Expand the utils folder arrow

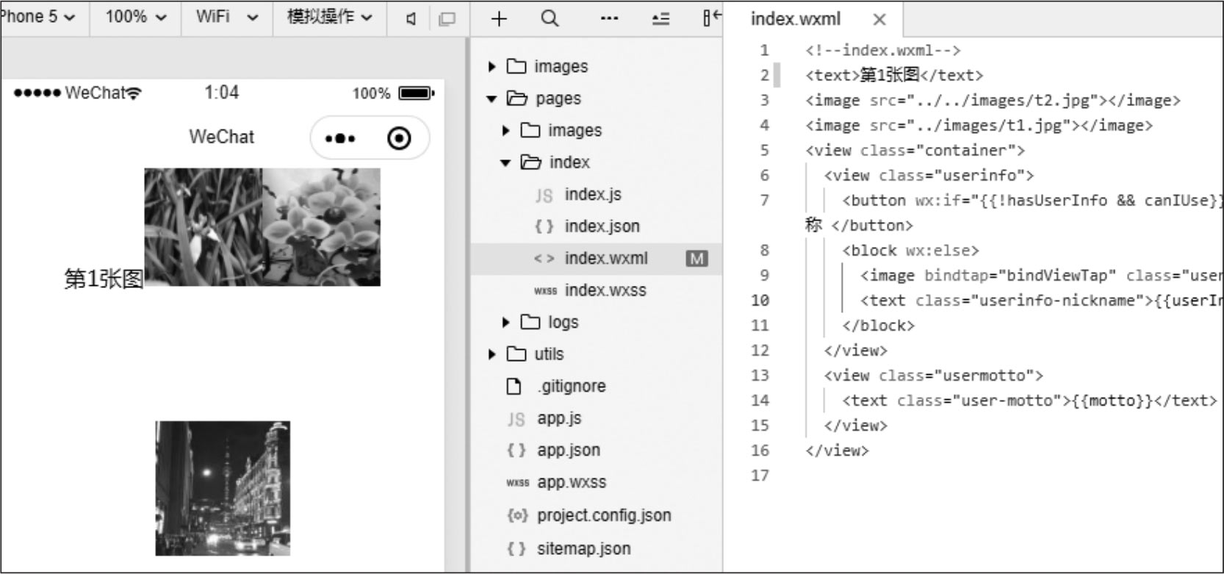[x=492, y=354]
